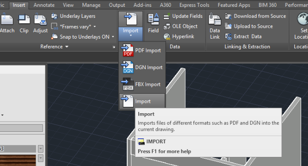Open the Manage tab

click(x=91, y=5)
